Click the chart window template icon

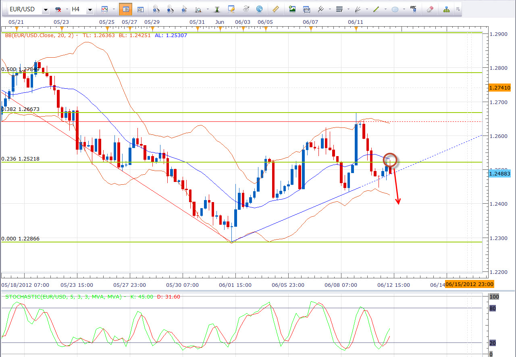click(x=306, y=9)
